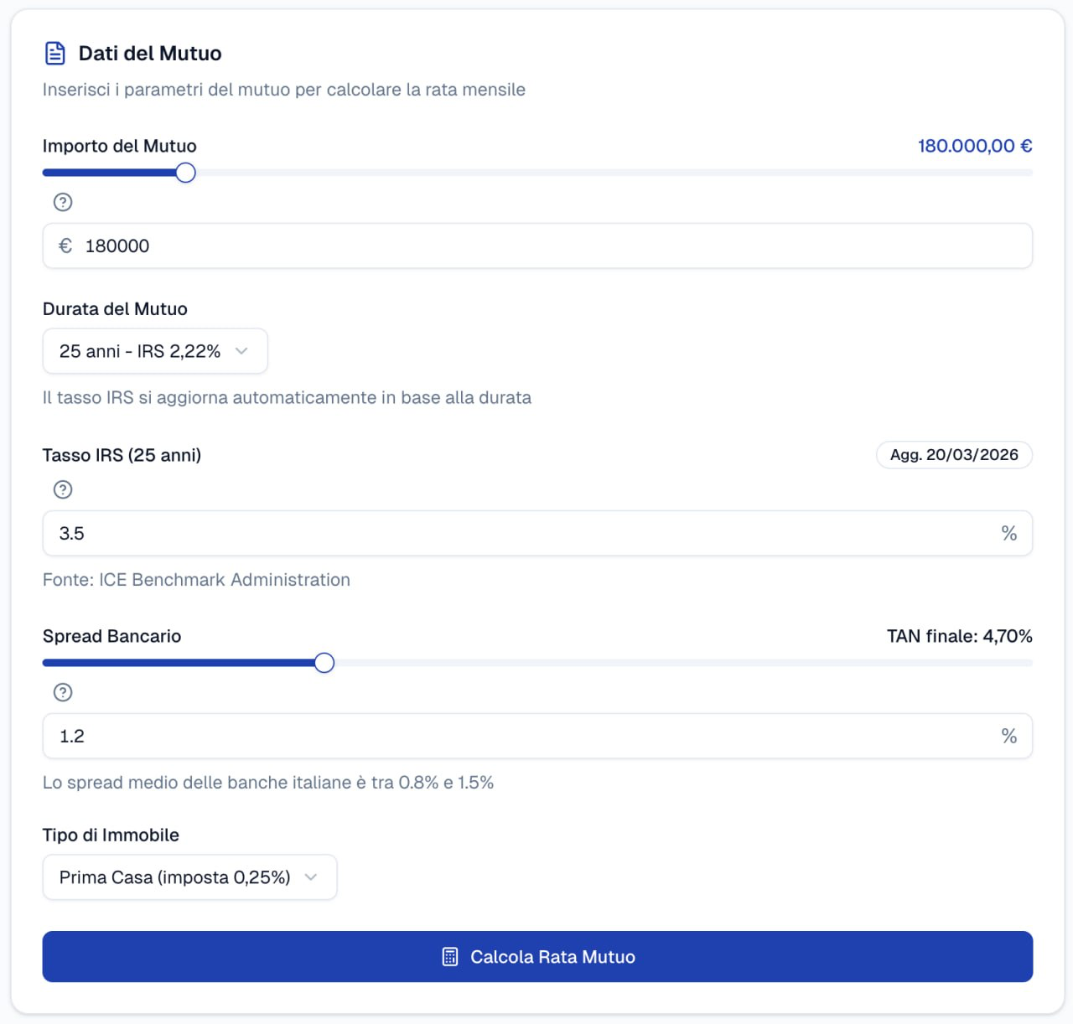Open the Durata del Mutuo dropdown

[155, 351]
